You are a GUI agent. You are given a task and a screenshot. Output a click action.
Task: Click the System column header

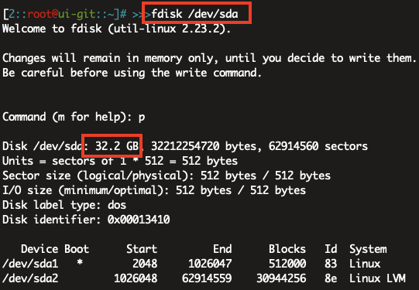point(368,249)
